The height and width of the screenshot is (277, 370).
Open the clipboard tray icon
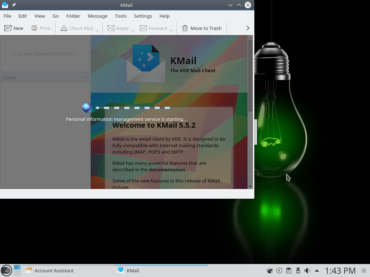coord(288,271)
